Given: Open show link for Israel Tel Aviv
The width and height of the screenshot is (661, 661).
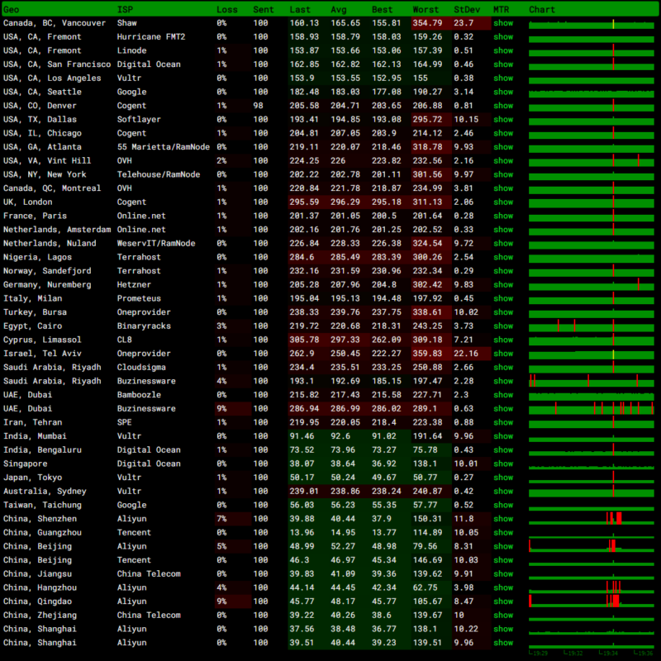Looking at the screenshot, I should click(x=503, y=354).
